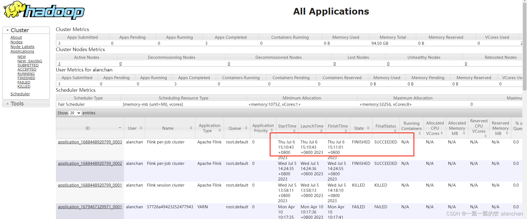Open the Scheduler link
This screenshot has height=219, width=527.
click(20, 94)
